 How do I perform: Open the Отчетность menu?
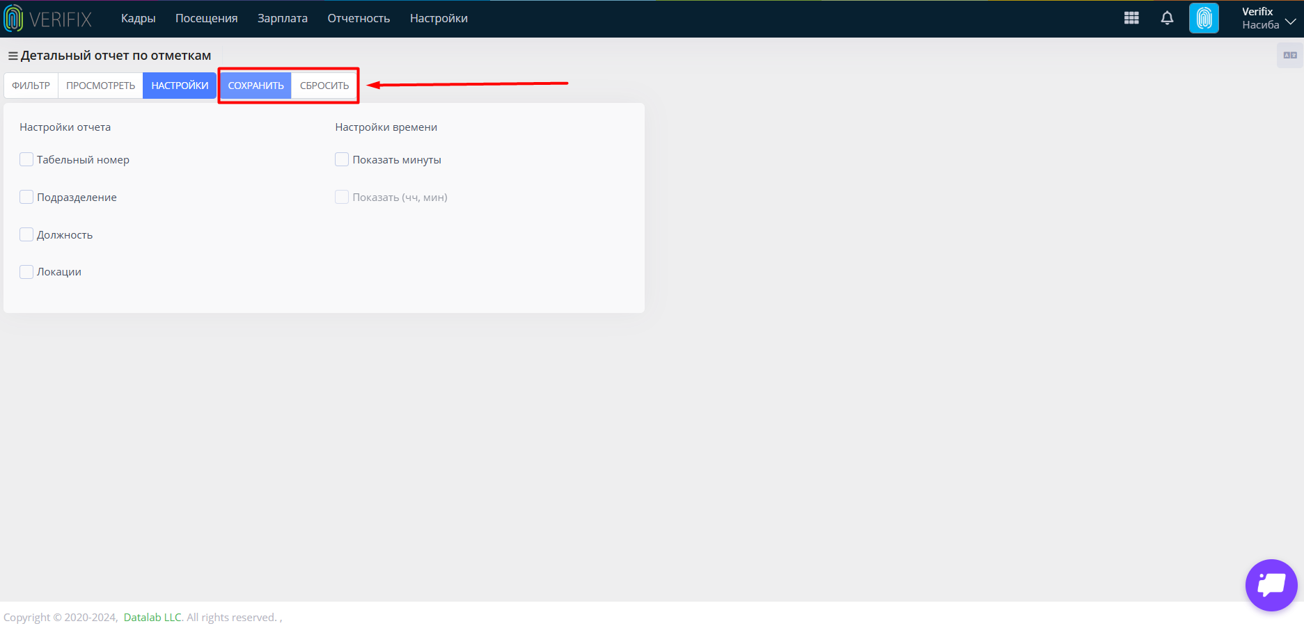[359, 18]
